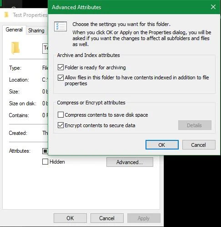
Task: Click the large folder icon in Properties
Action: click(x=15, y=48)
